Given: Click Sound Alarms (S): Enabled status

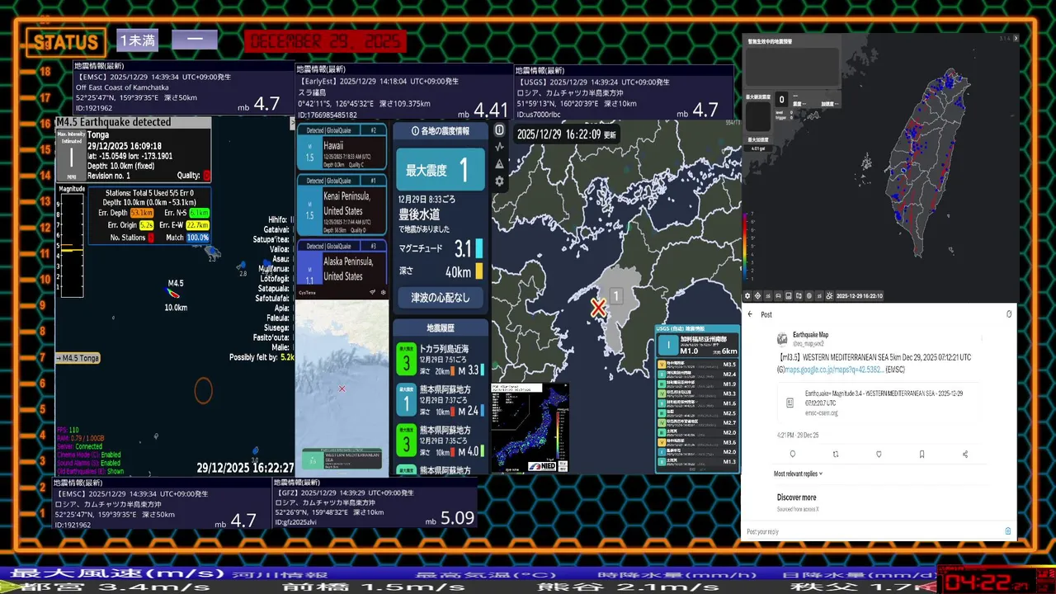Looking at the screenshot, I should (90, 463).
